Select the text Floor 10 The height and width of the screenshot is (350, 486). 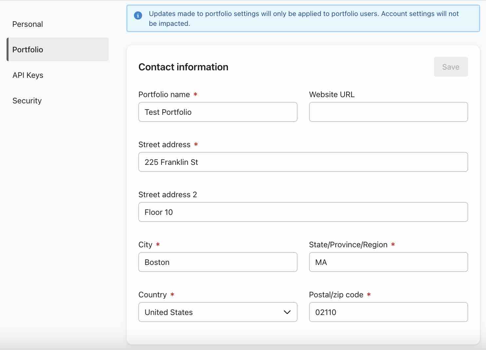click(159, 212)
